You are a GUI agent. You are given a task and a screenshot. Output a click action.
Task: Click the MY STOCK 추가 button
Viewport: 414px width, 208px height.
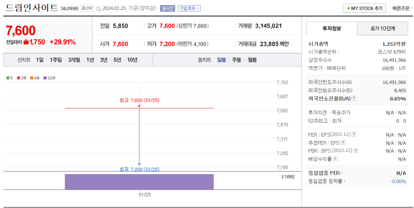tap(365, 8)
